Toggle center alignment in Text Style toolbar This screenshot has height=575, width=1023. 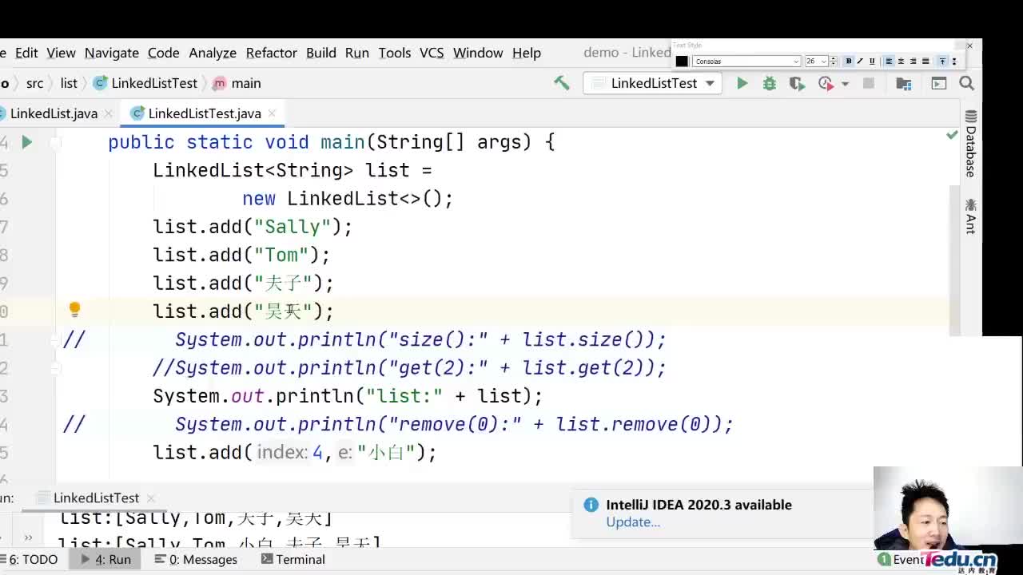click(901, 61)
